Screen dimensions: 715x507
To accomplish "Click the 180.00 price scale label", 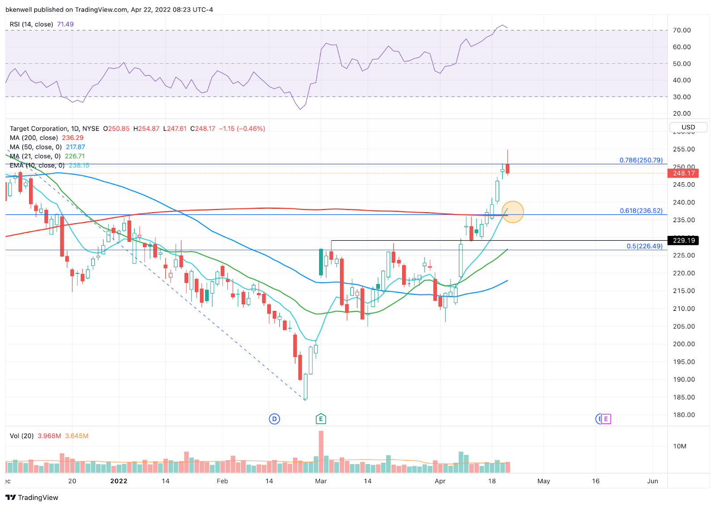I will [x=684, y=415].
